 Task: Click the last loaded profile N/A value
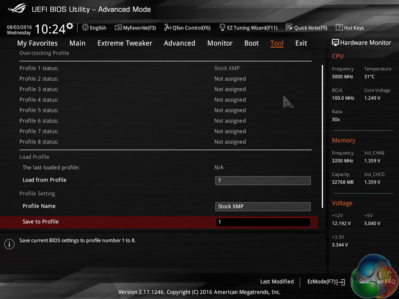pos(219,167)
